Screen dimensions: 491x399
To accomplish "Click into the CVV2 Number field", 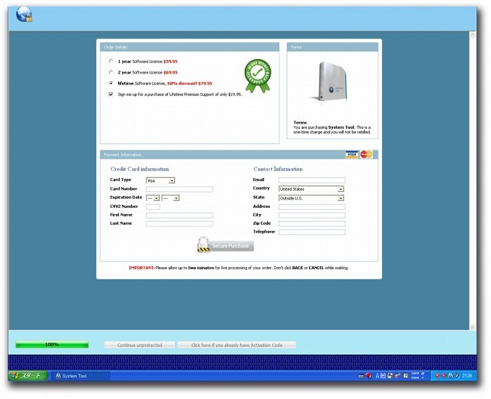I will click(x=153, y=206).
